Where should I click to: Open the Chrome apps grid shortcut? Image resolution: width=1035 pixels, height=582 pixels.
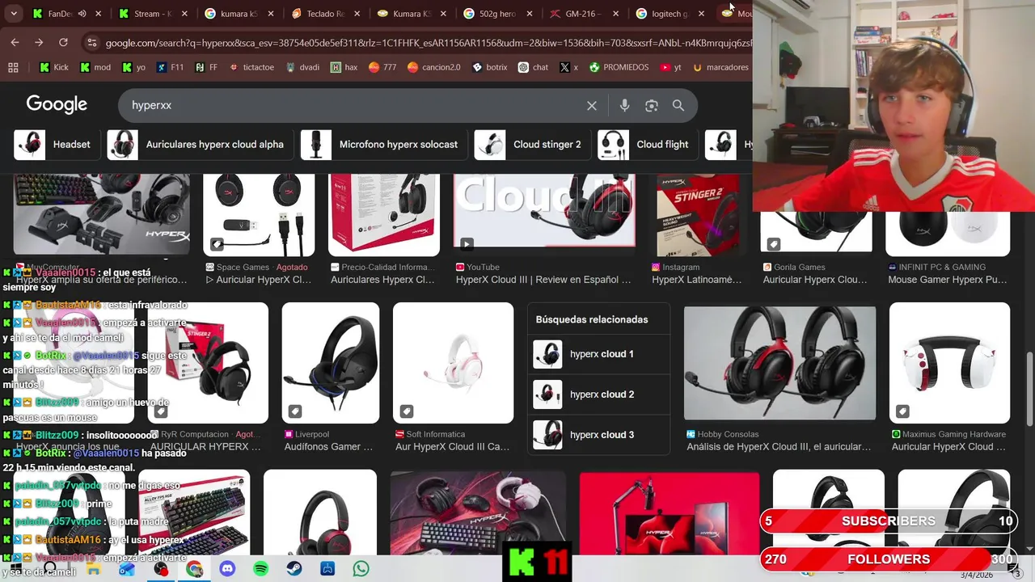(x=13, y=67)
